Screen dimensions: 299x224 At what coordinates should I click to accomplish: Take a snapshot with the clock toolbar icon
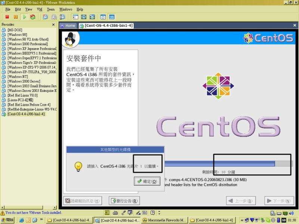click(x=45, y=17)
